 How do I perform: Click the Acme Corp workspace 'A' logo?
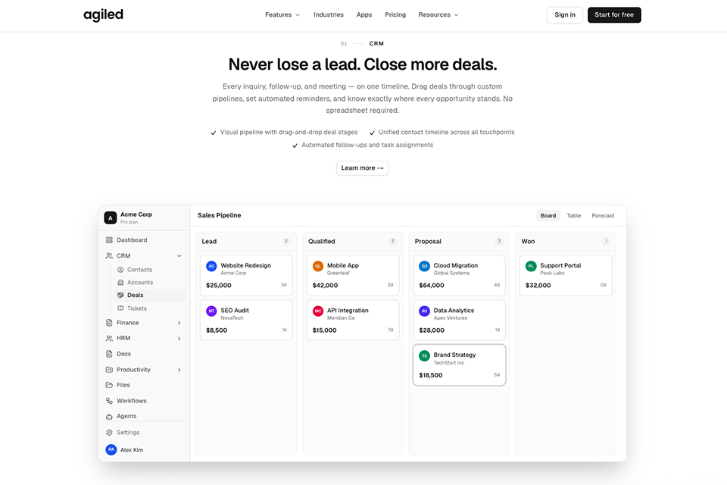click(111, 217)
